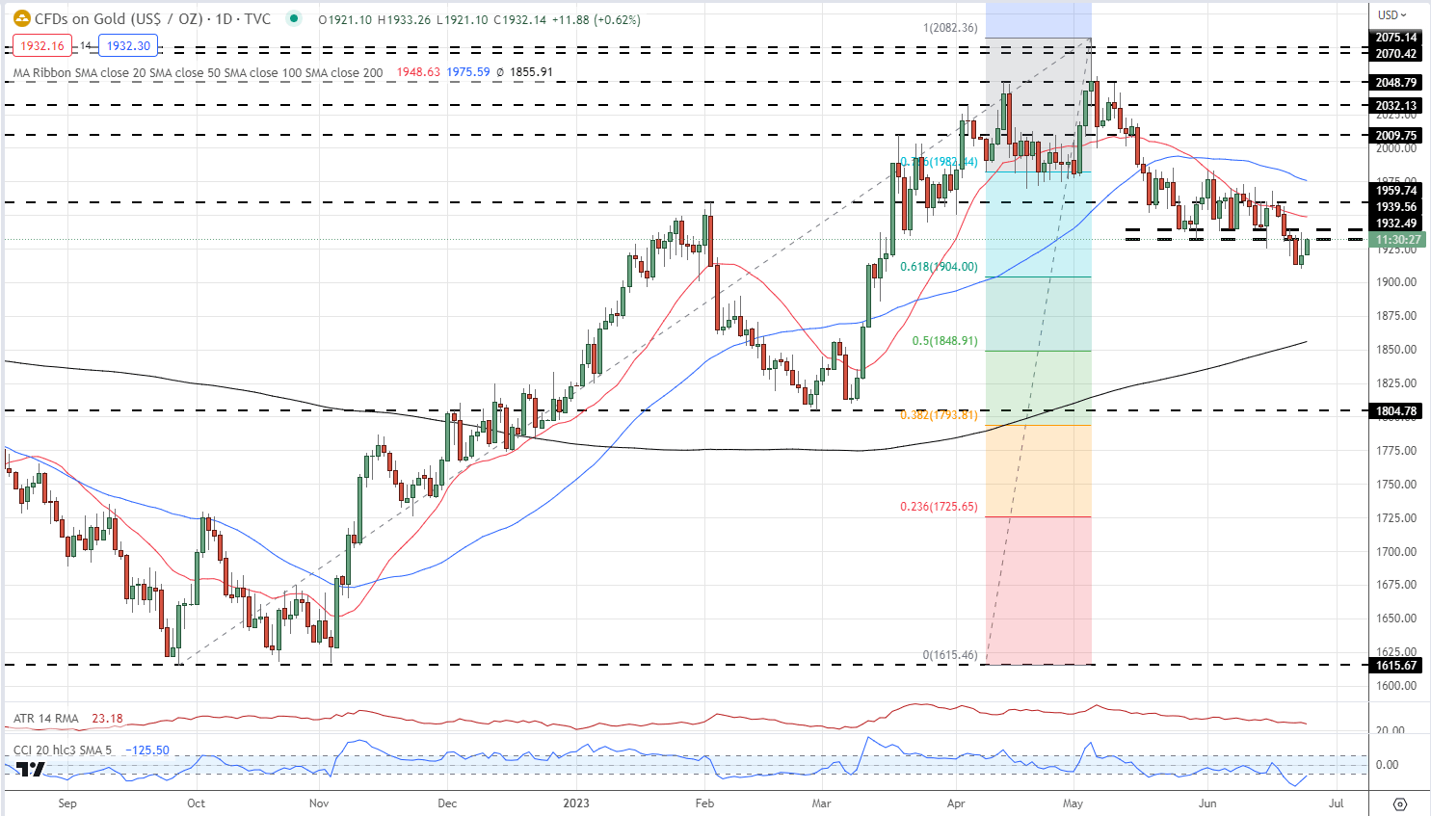Open the USD currency dropdown
Viewport: 1431px width, 816px height.
[1392, 14]
